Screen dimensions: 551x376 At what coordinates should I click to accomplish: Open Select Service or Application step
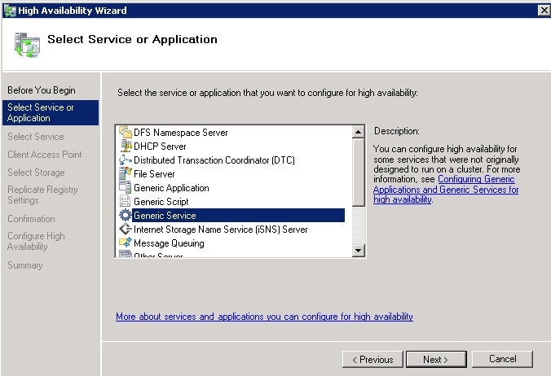click(x=41, y=112)
